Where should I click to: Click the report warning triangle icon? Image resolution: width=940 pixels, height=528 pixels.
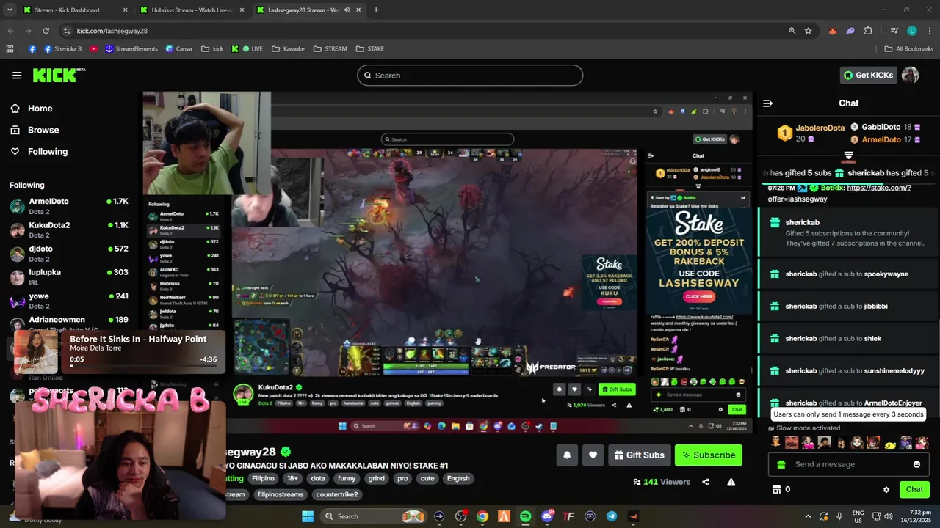[731, 482]
